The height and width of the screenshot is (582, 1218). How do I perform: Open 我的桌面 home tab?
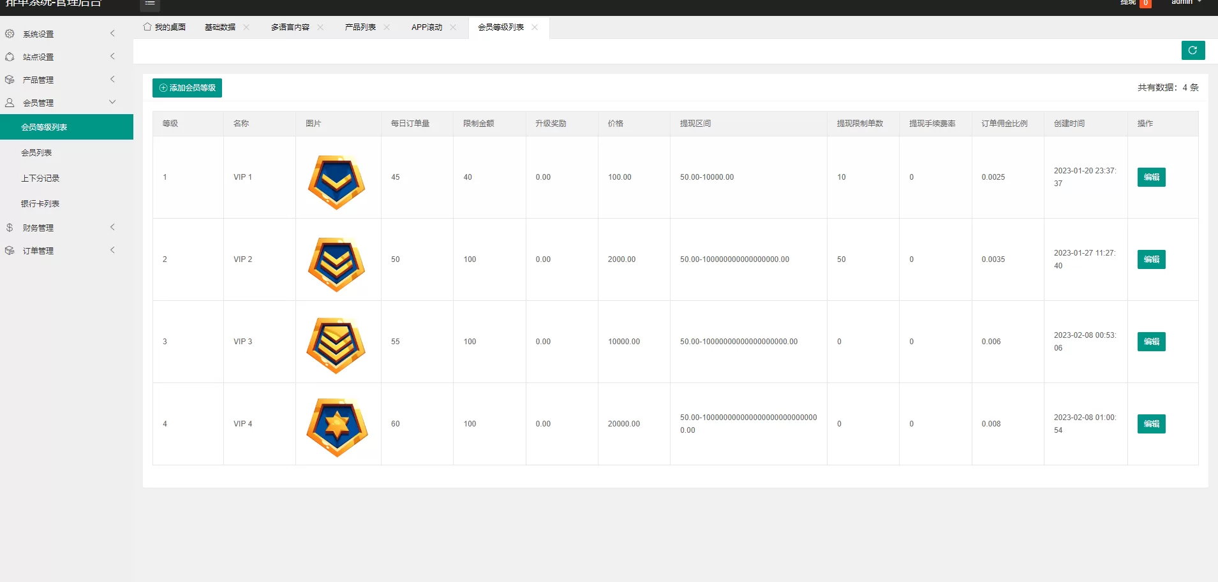(x=165, y=27)
